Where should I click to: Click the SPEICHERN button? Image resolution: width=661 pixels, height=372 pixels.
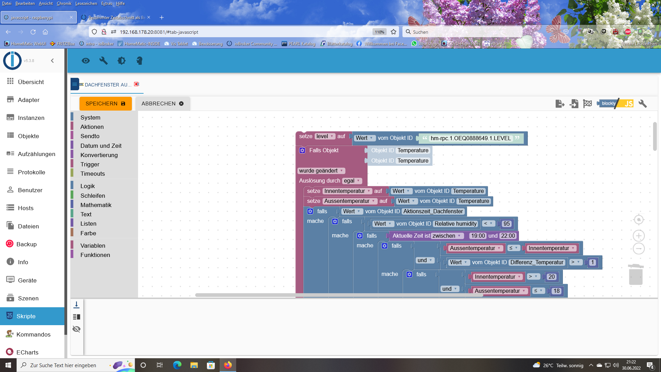(105, 104)
